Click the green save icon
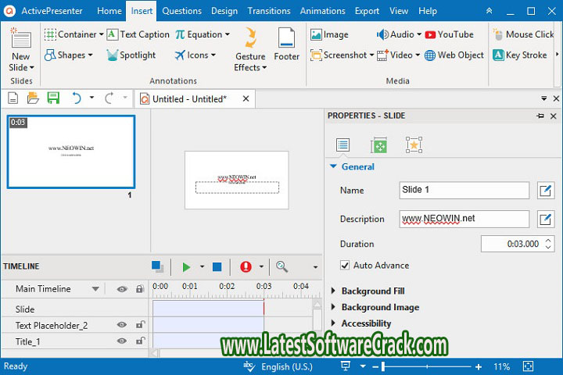This screenshot has height=375, width=563. pos(53,98)
